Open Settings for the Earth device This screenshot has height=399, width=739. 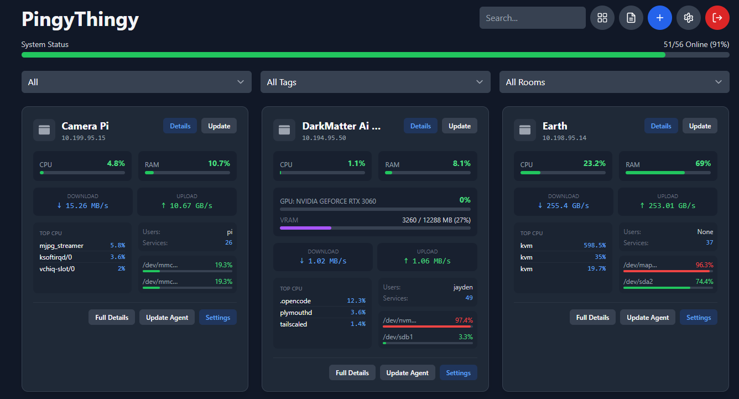(699, 317)
